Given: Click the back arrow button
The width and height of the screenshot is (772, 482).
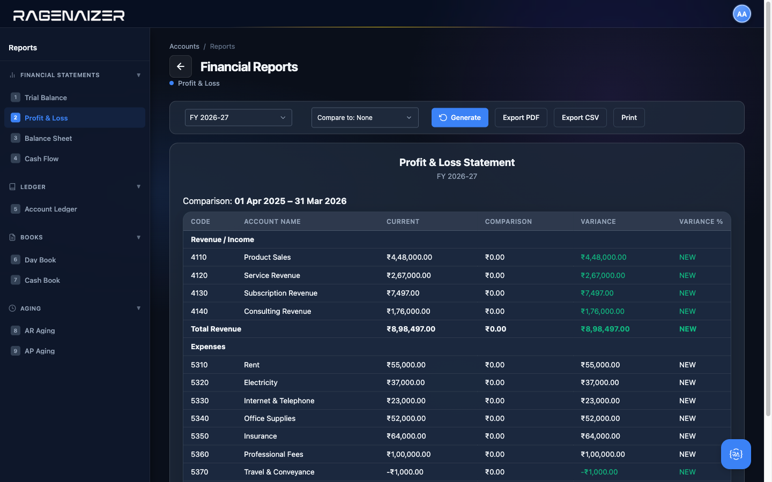Looking at the screenshot, I should (181, 66).
